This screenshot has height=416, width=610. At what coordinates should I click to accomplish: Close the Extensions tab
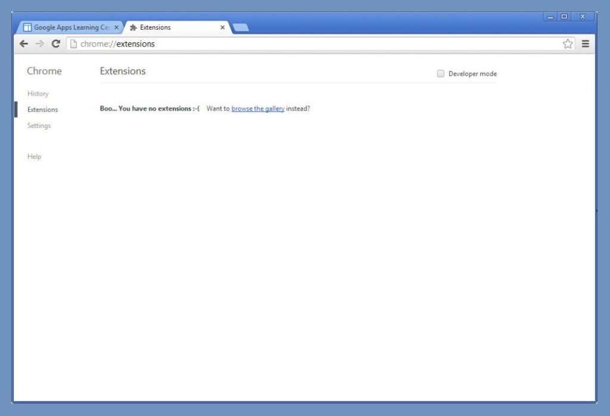point(223,27)
